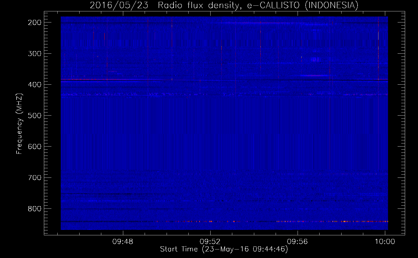Click the 09:56 time tick label
The height and width of the screenshot is (258, 418).
click(298, 241)
